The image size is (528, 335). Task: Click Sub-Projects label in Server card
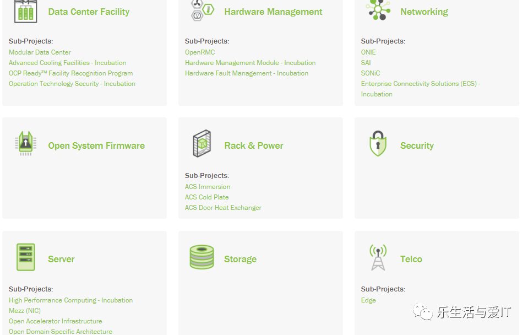[31, 289]
